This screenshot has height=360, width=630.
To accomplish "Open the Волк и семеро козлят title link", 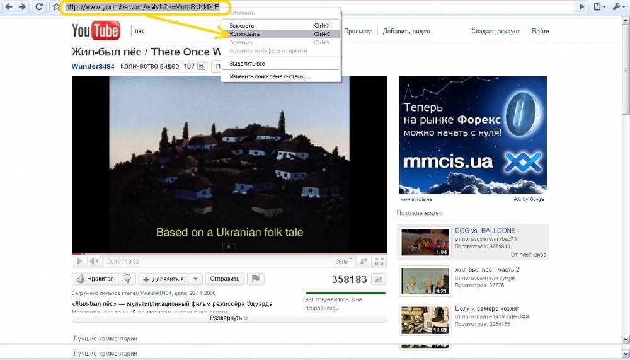I will pos(487,308).
